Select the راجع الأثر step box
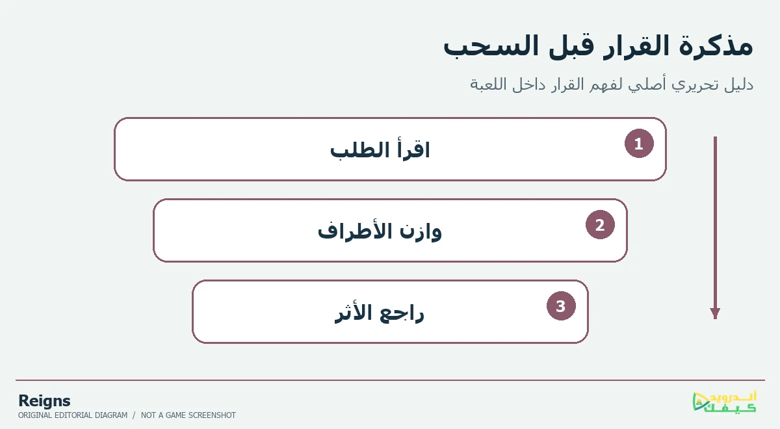 point(390,311)
